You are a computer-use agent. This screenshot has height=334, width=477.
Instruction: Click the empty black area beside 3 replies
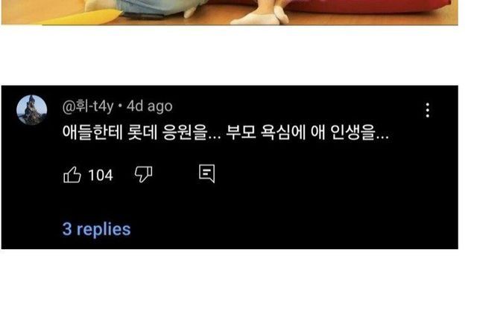[x=289, y=230]
